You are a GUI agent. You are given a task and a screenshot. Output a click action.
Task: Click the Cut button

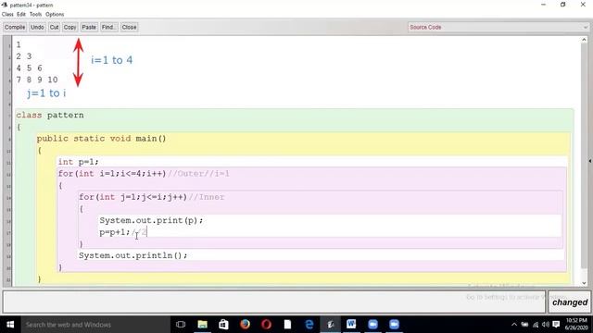point(54,27)
